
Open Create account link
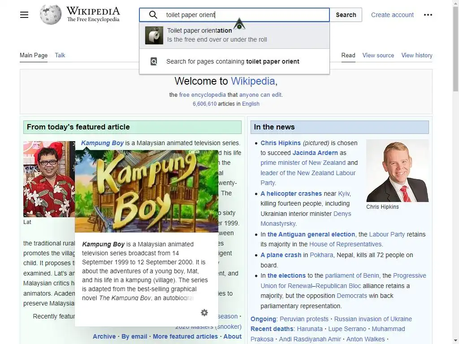(x=392, y=15)
